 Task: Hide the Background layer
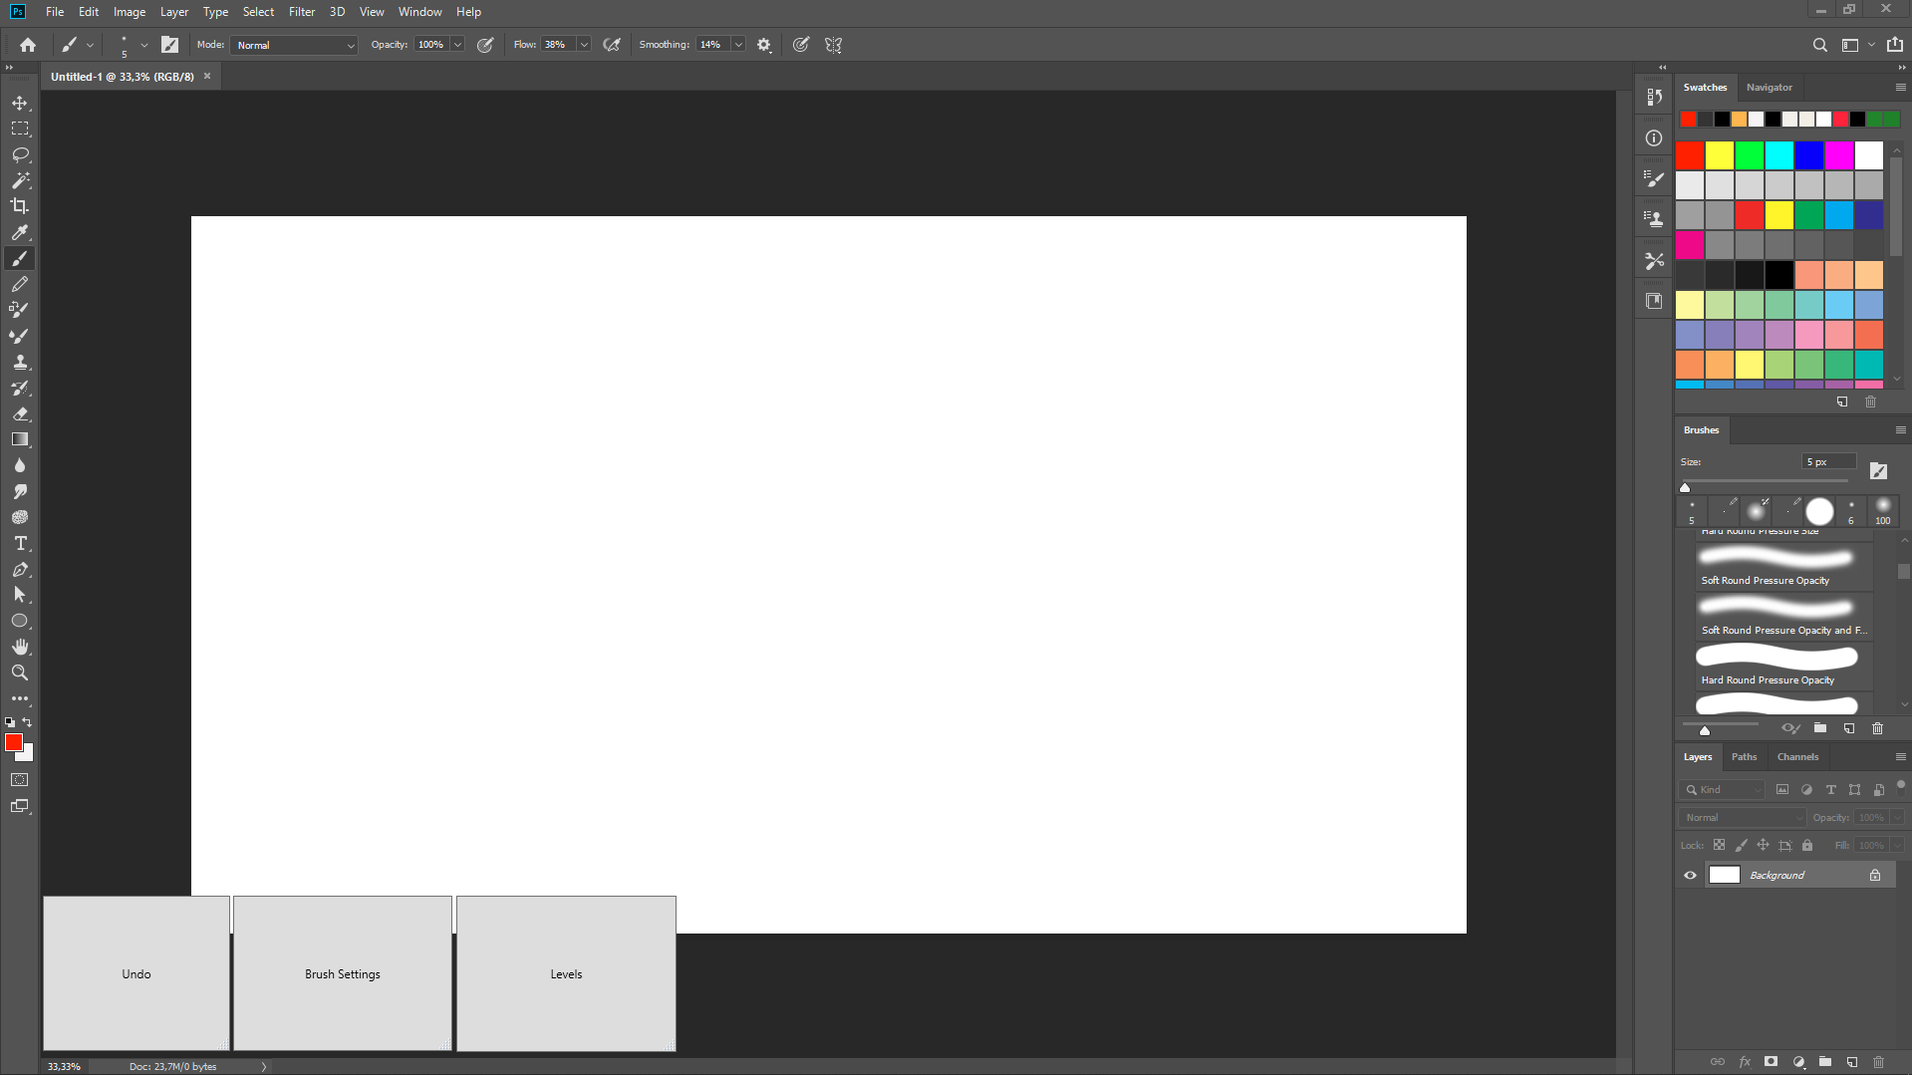(1689, 875)
